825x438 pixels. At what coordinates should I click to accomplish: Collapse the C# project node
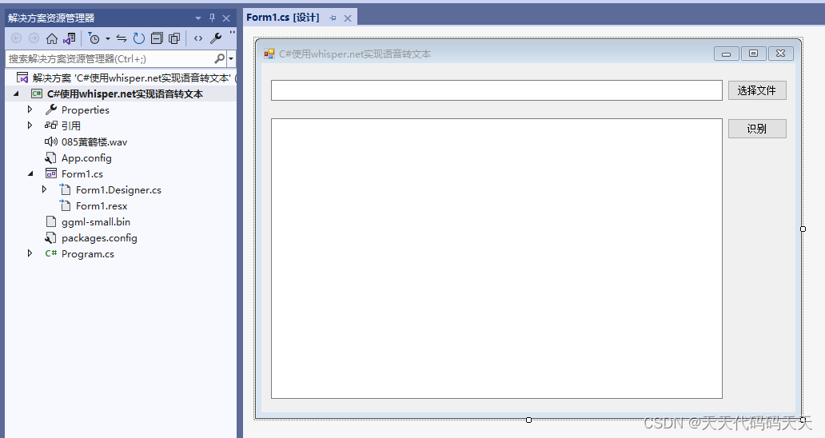coord(16,94)
